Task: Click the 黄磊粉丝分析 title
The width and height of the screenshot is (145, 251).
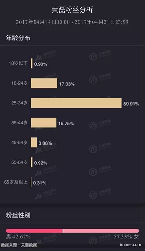Action: [x=72, y=9]
